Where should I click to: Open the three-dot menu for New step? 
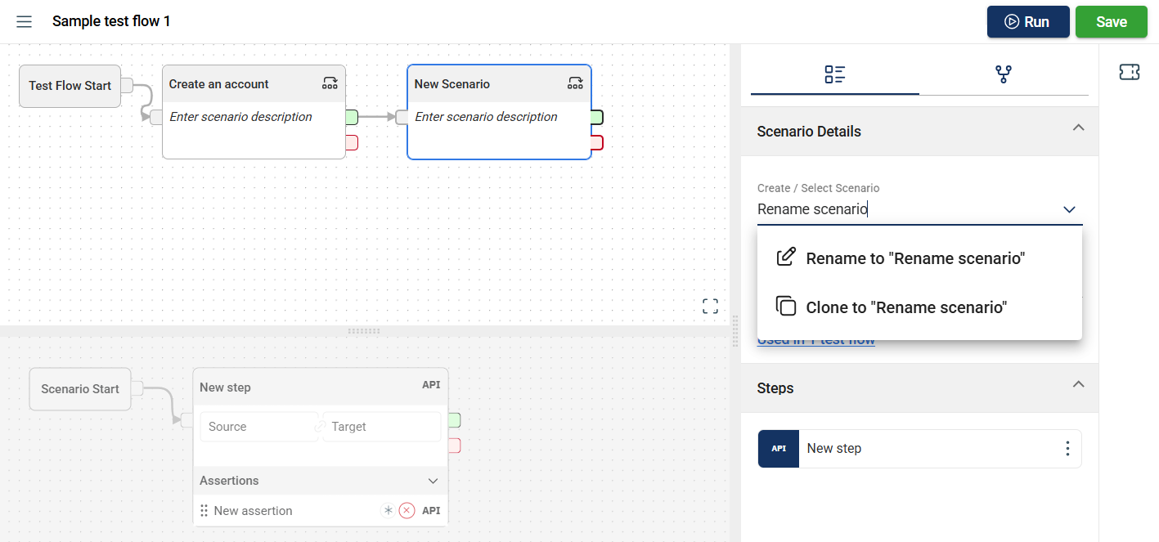(x=1067, y=449)
